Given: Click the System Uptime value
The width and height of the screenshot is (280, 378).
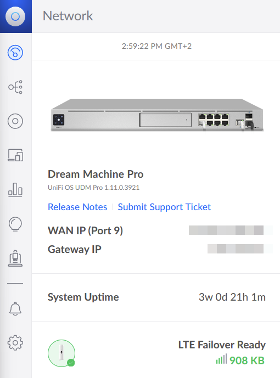Looking at the screenshot, I should [x=232, y=297].
